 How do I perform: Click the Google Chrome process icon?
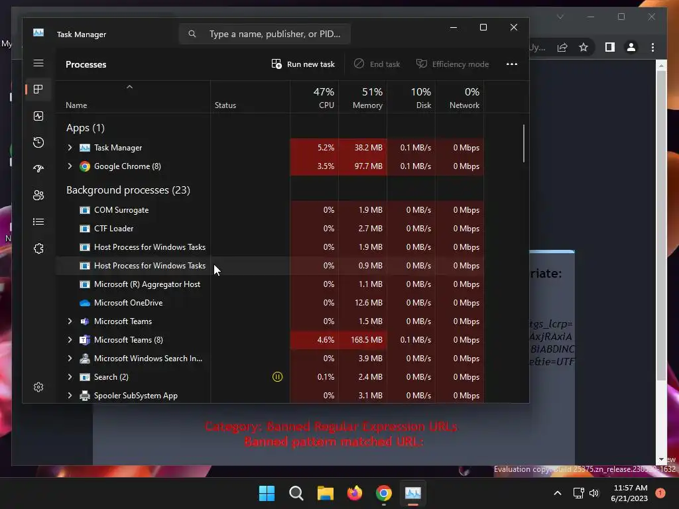pos(85,166)
